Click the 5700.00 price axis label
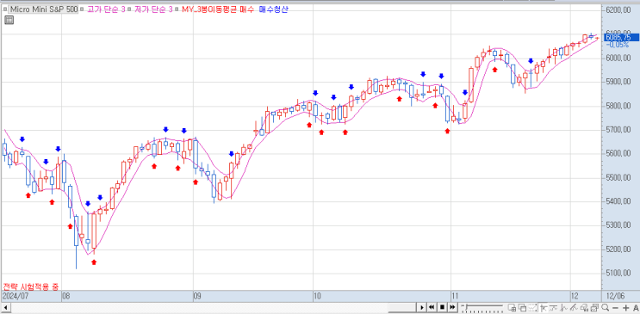This screenshot has height=314, width=640. [x=619, y=130]
